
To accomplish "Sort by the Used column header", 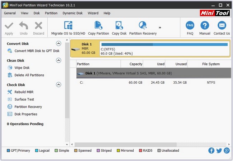I will [154, 64].
